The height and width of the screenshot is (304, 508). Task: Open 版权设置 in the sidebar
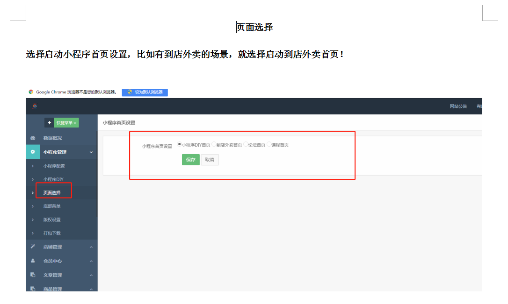(52, 220)
